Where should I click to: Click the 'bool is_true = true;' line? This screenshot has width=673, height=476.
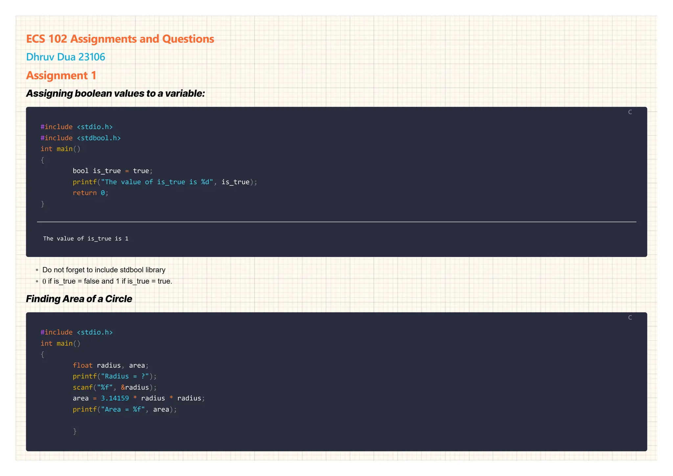click(113, 171)
